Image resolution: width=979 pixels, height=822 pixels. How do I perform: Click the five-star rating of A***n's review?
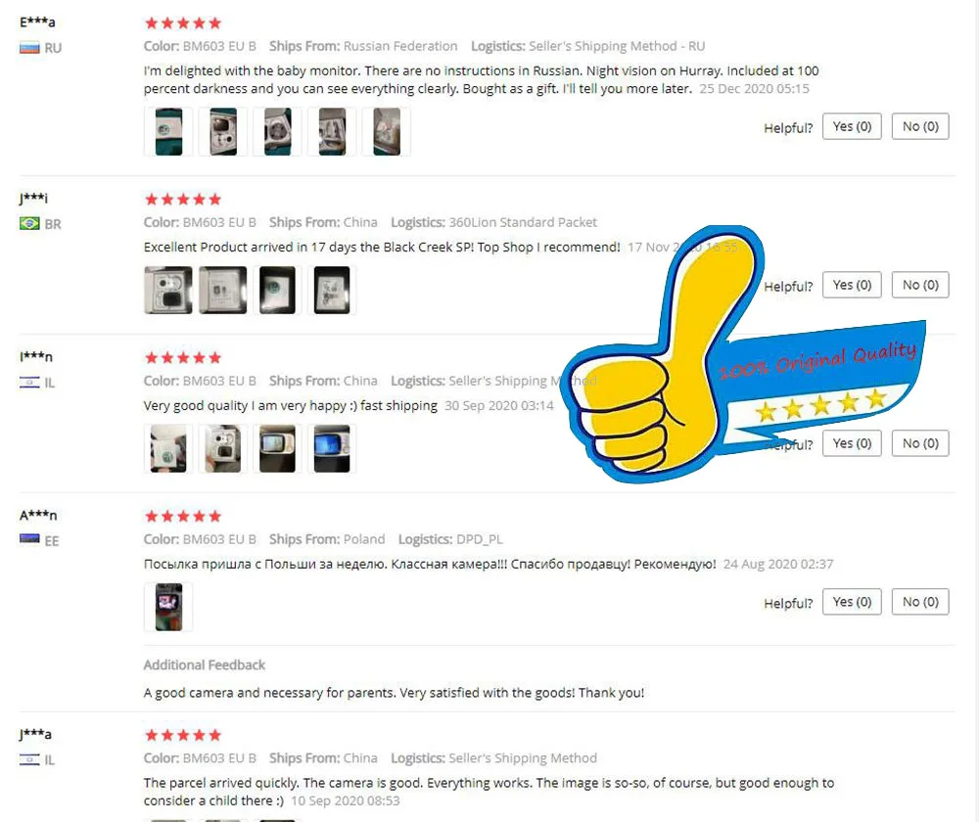[183, 516]
